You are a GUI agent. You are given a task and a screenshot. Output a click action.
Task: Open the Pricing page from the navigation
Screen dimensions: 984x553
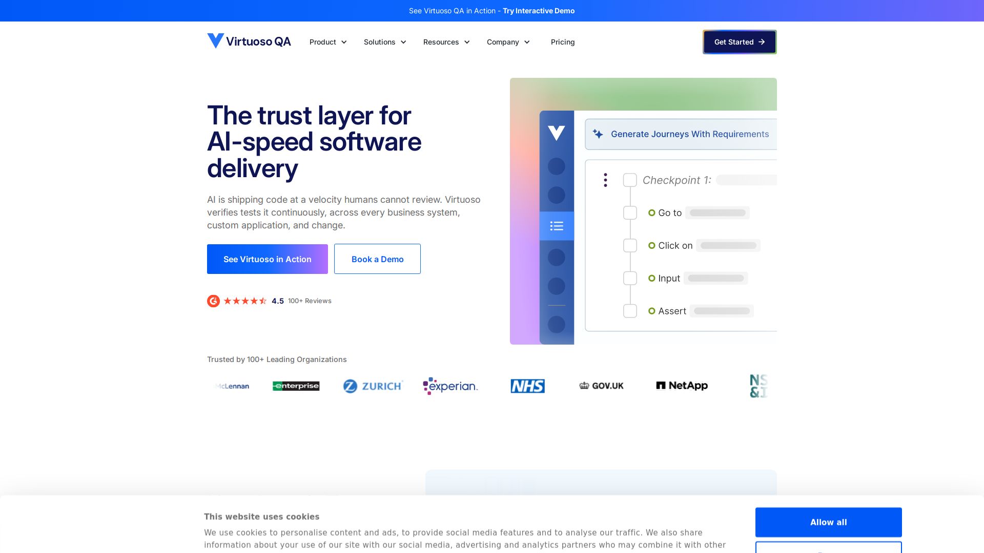point(563,42)
